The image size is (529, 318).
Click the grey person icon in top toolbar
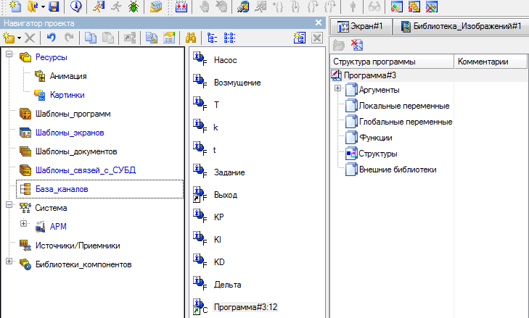pyautogui.click(x=353, y=7)
